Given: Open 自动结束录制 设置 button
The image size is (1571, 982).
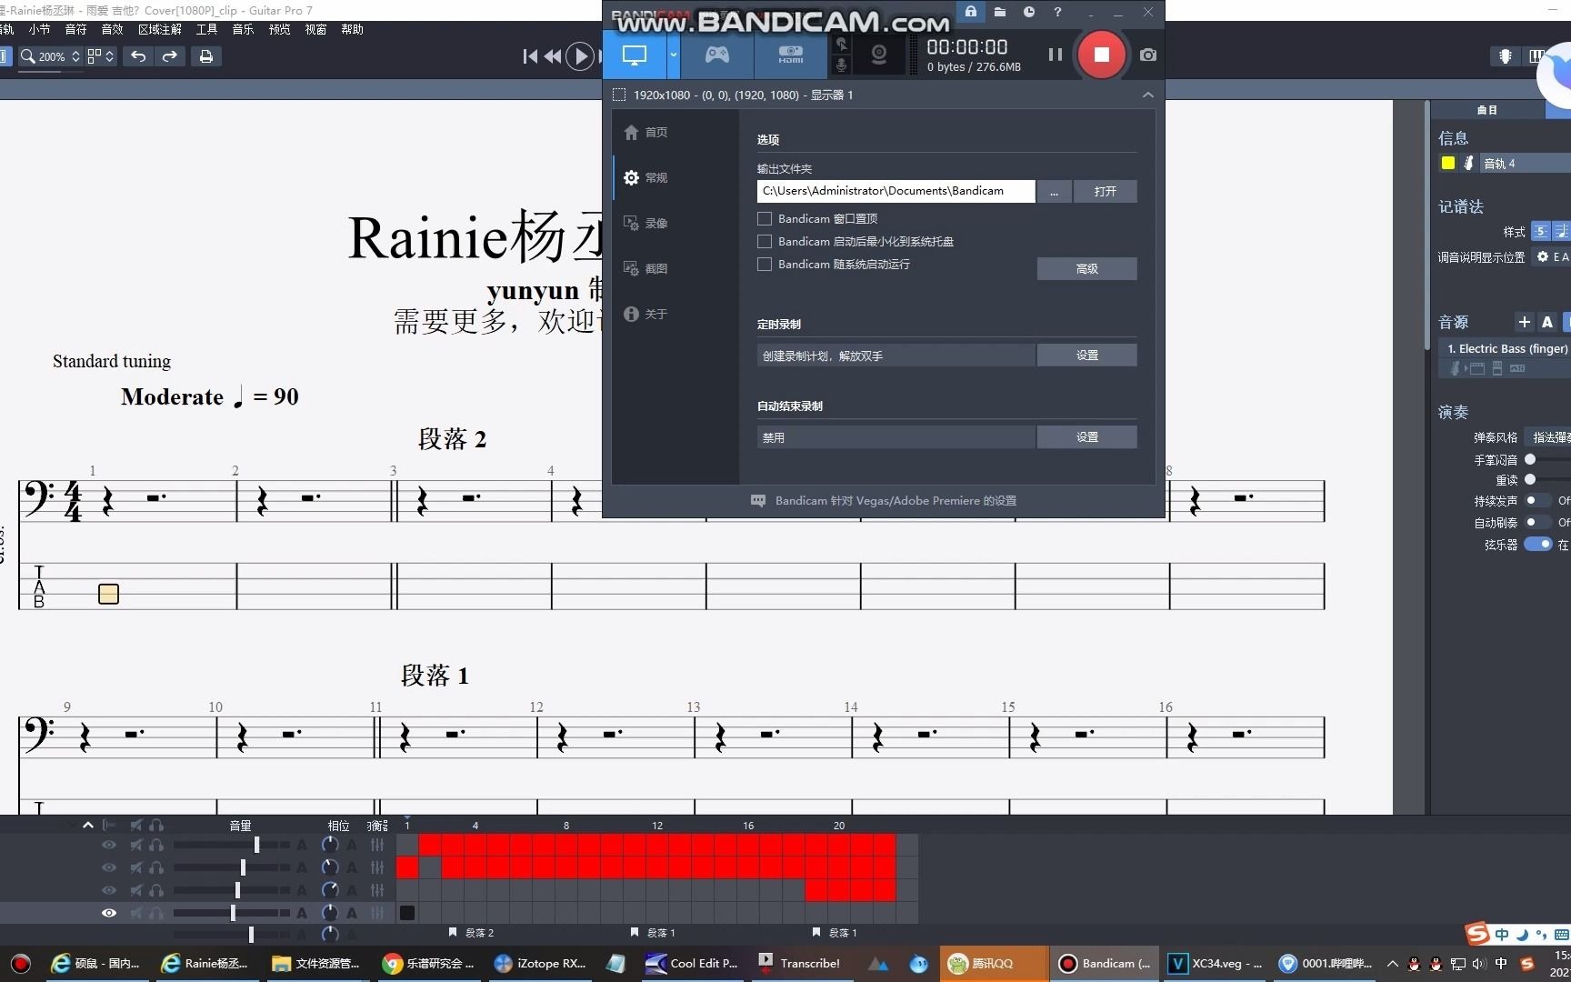Looking at the screenshot, I should point(1086,437).
